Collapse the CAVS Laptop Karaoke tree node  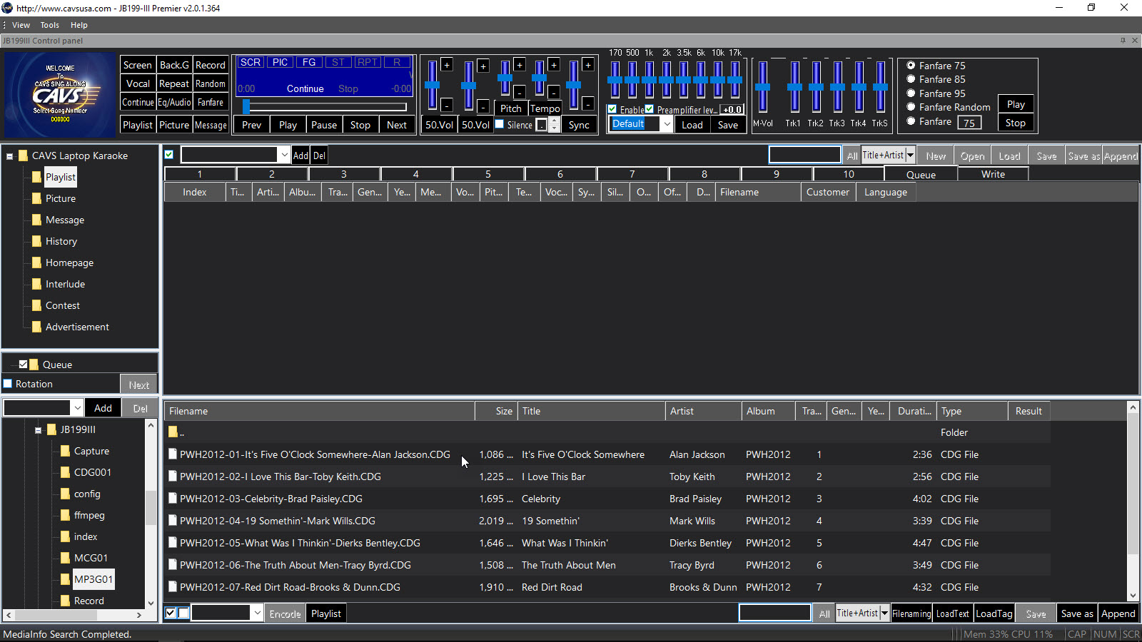[x=10, y=156]
